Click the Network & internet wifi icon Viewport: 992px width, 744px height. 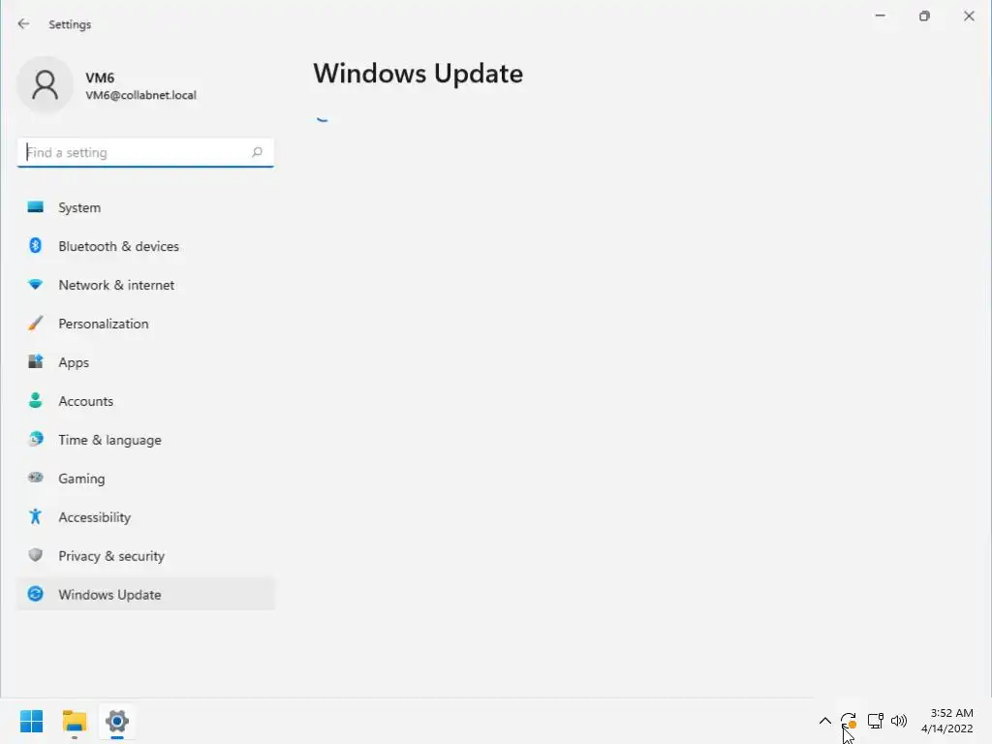[x=36, y=285]
